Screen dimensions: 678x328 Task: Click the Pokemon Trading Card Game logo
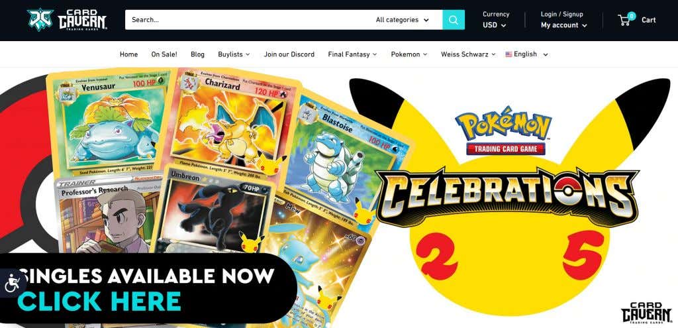(505, 132)
